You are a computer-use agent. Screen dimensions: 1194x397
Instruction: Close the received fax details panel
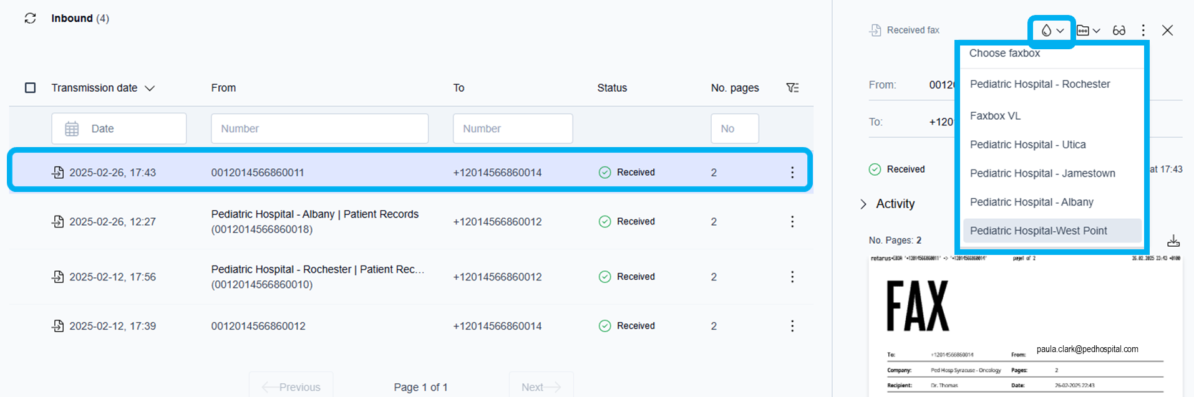pyautogui.click(x=1167, y=31)
